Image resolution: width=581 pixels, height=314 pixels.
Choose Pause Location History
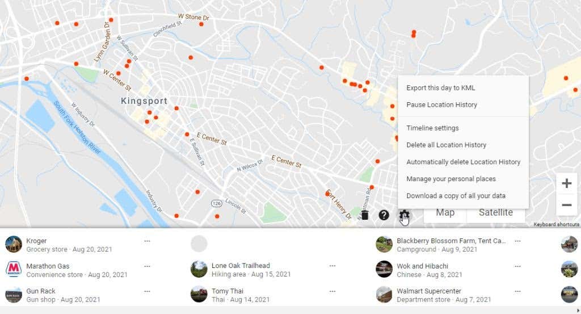[x=441, y=105]
